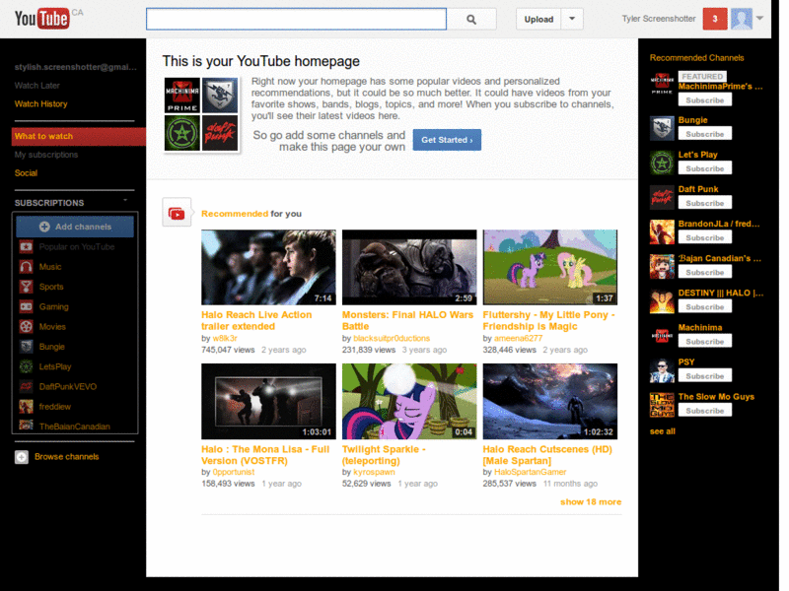Click the Browse channels plus icon
Screen dimensions: 789x591
tap(22, 457)
